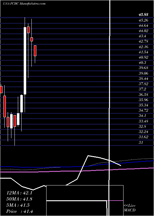Select the 42.78 axis value
154x216 pixels.
144,41
